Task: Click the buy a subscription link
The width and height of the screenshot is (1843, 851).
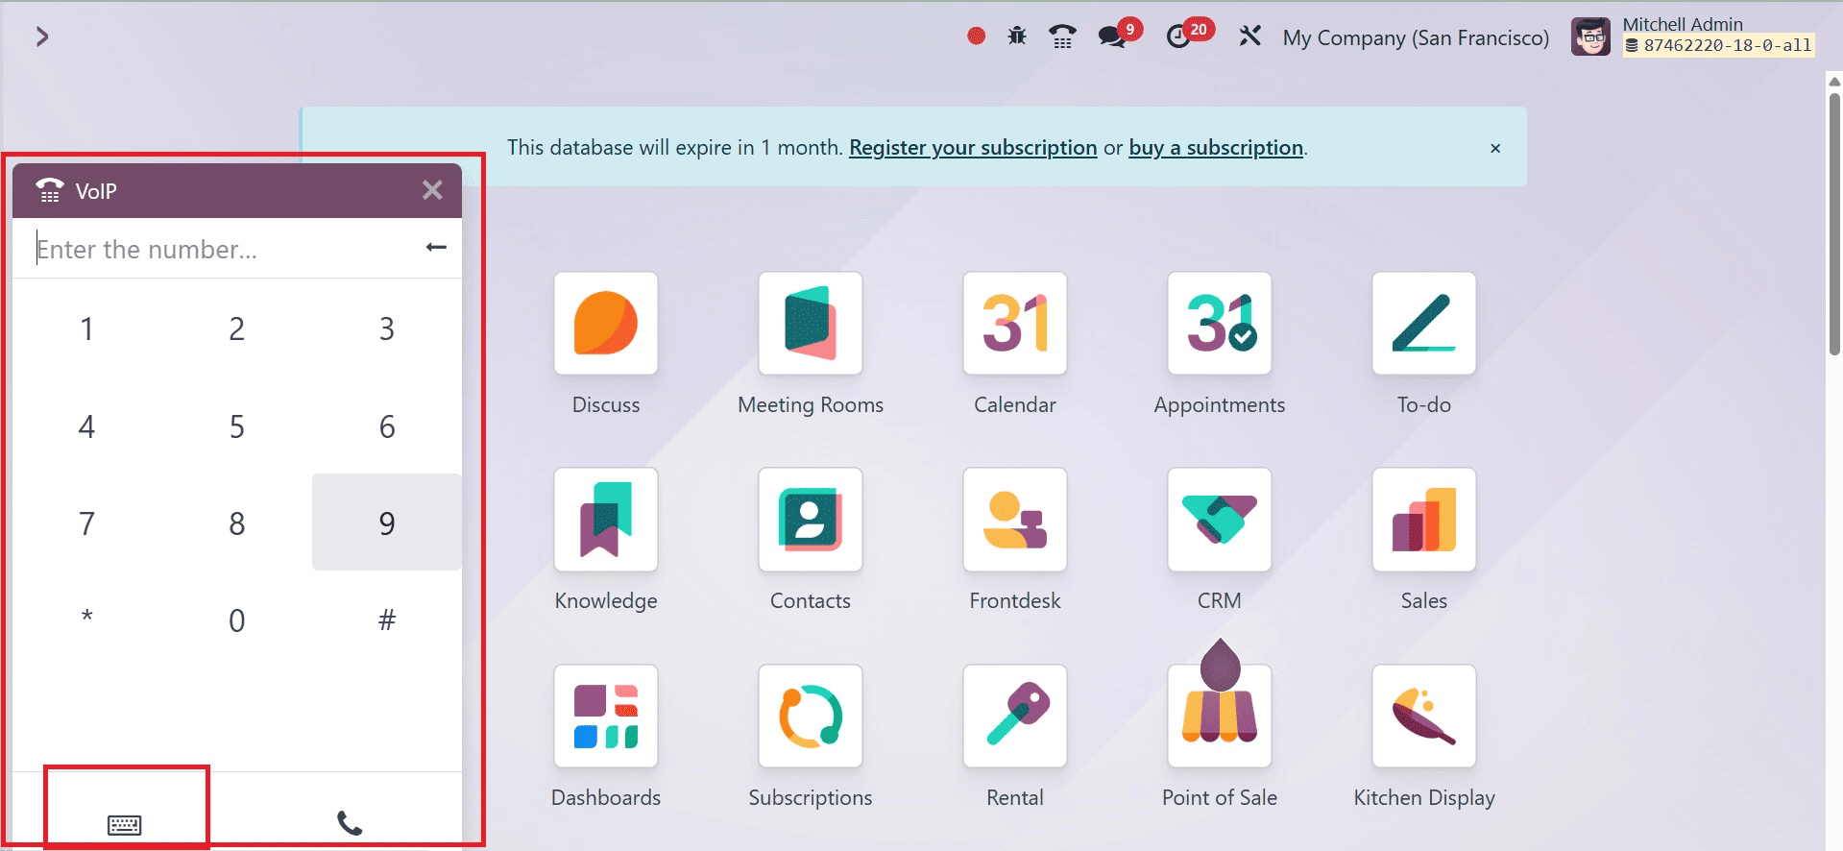Action: click(x=1215, y=148)
